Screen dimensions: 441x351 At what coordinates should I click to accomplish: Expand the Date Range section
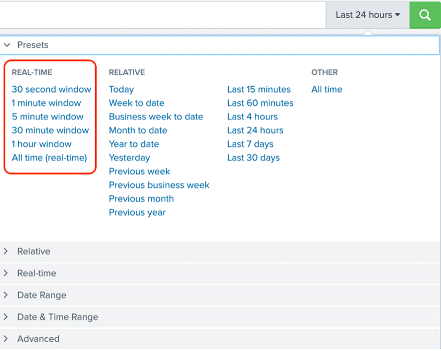tap(219, 295)
